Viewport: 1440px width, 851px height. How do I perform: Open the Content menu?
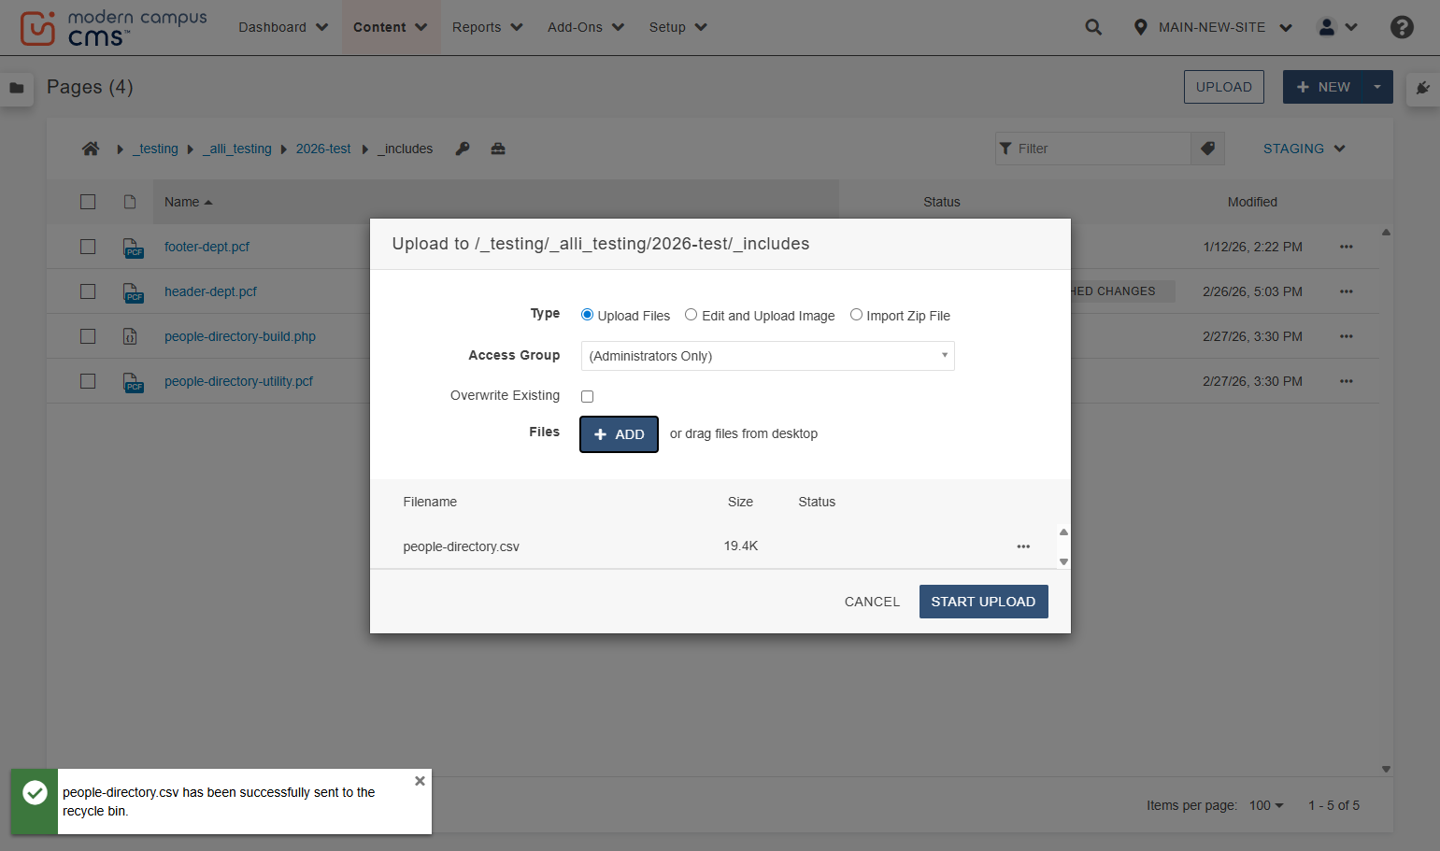click(x=391, y=27)
